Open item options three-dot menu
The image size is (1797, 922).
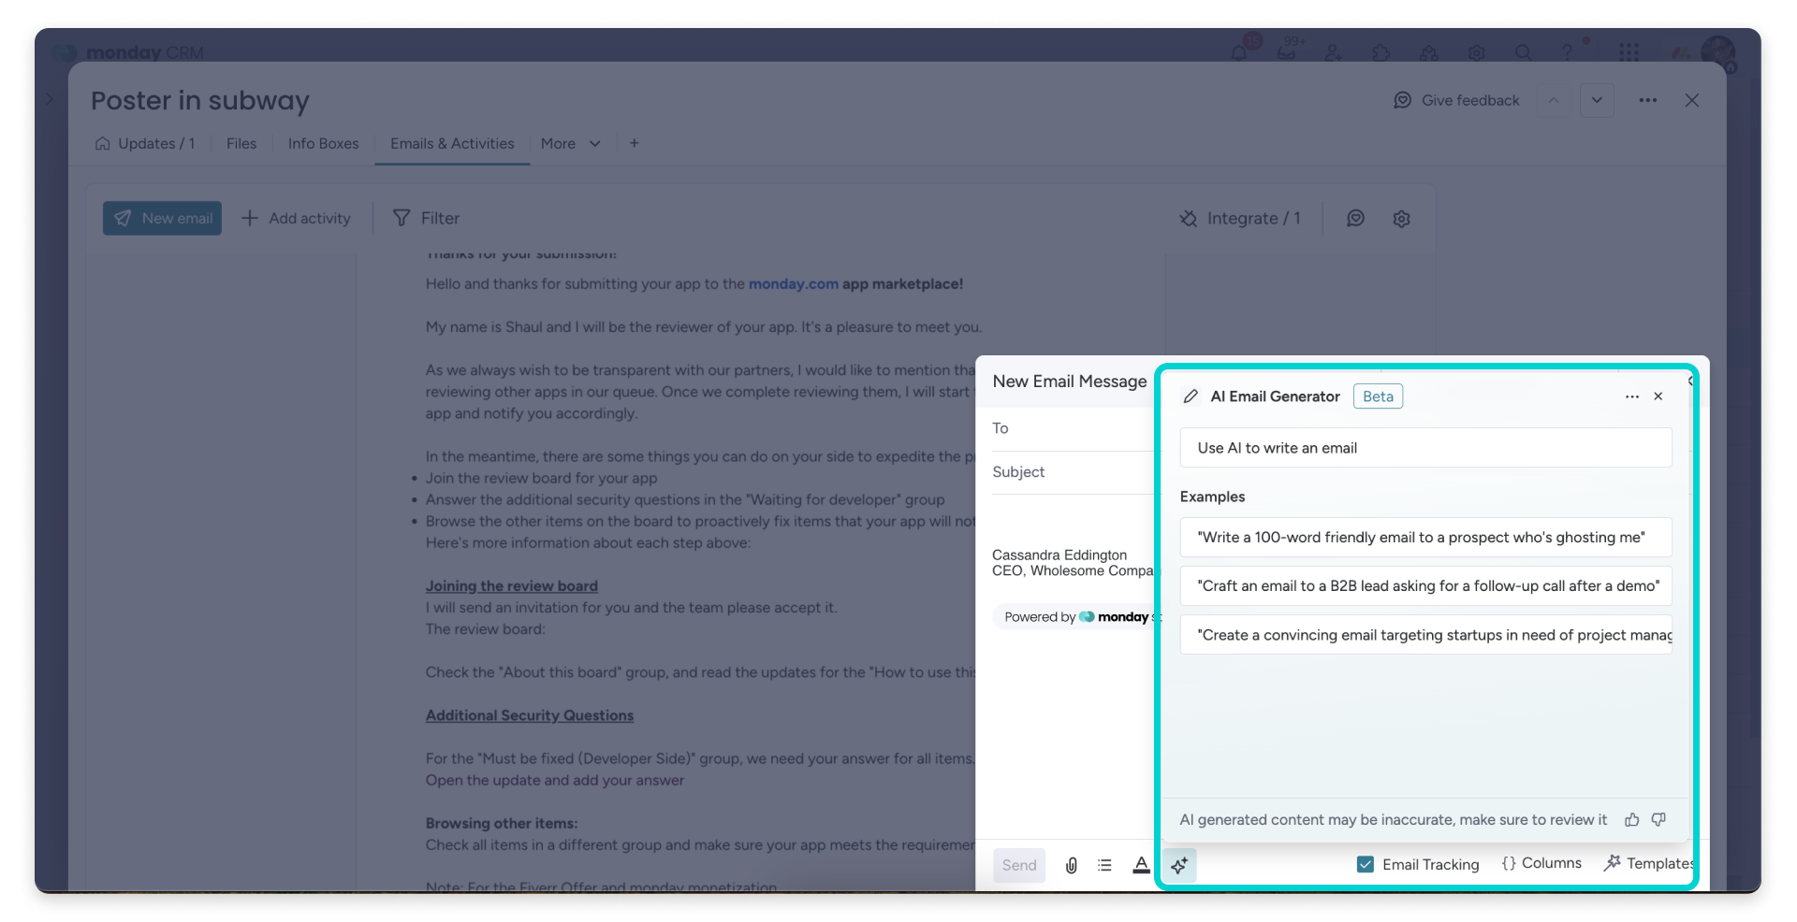pyautogui.click(x=1648, y=100)
